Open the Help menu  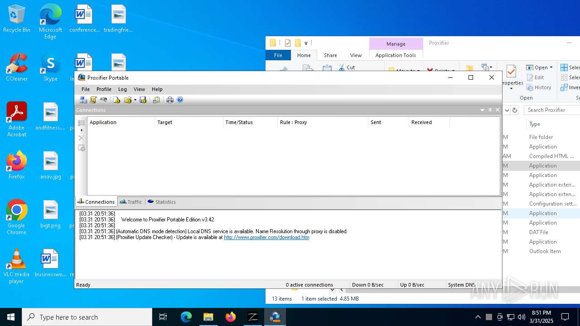(157, 89)
